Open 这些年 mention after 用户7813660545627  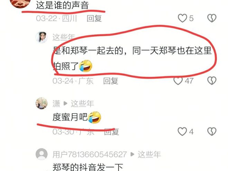click(x=149, y=154)
